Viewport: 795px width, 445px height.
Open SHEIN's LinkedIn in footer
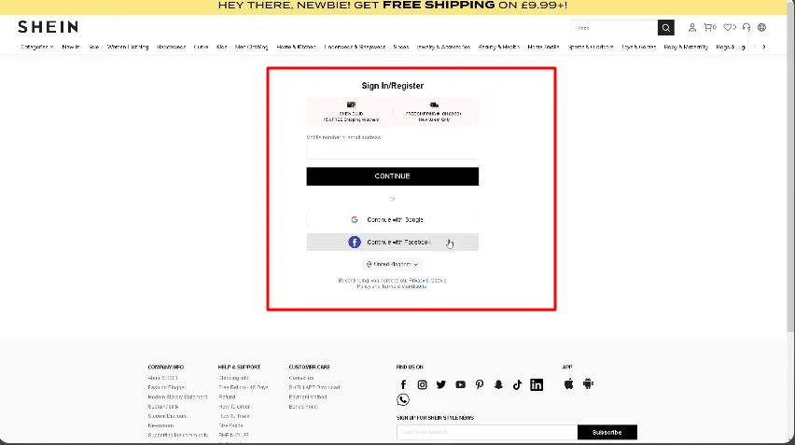(537, 384)
